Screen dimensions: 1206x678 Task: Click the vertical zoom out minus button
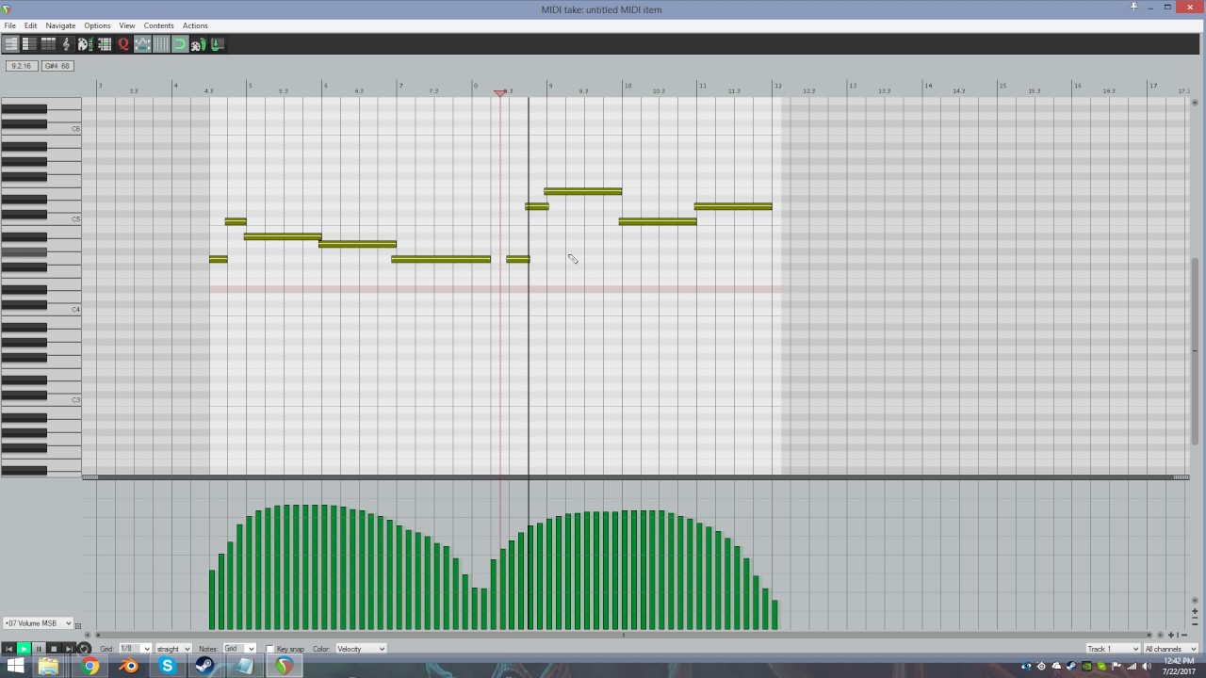pyautogui.click(x=1196, y=622)
